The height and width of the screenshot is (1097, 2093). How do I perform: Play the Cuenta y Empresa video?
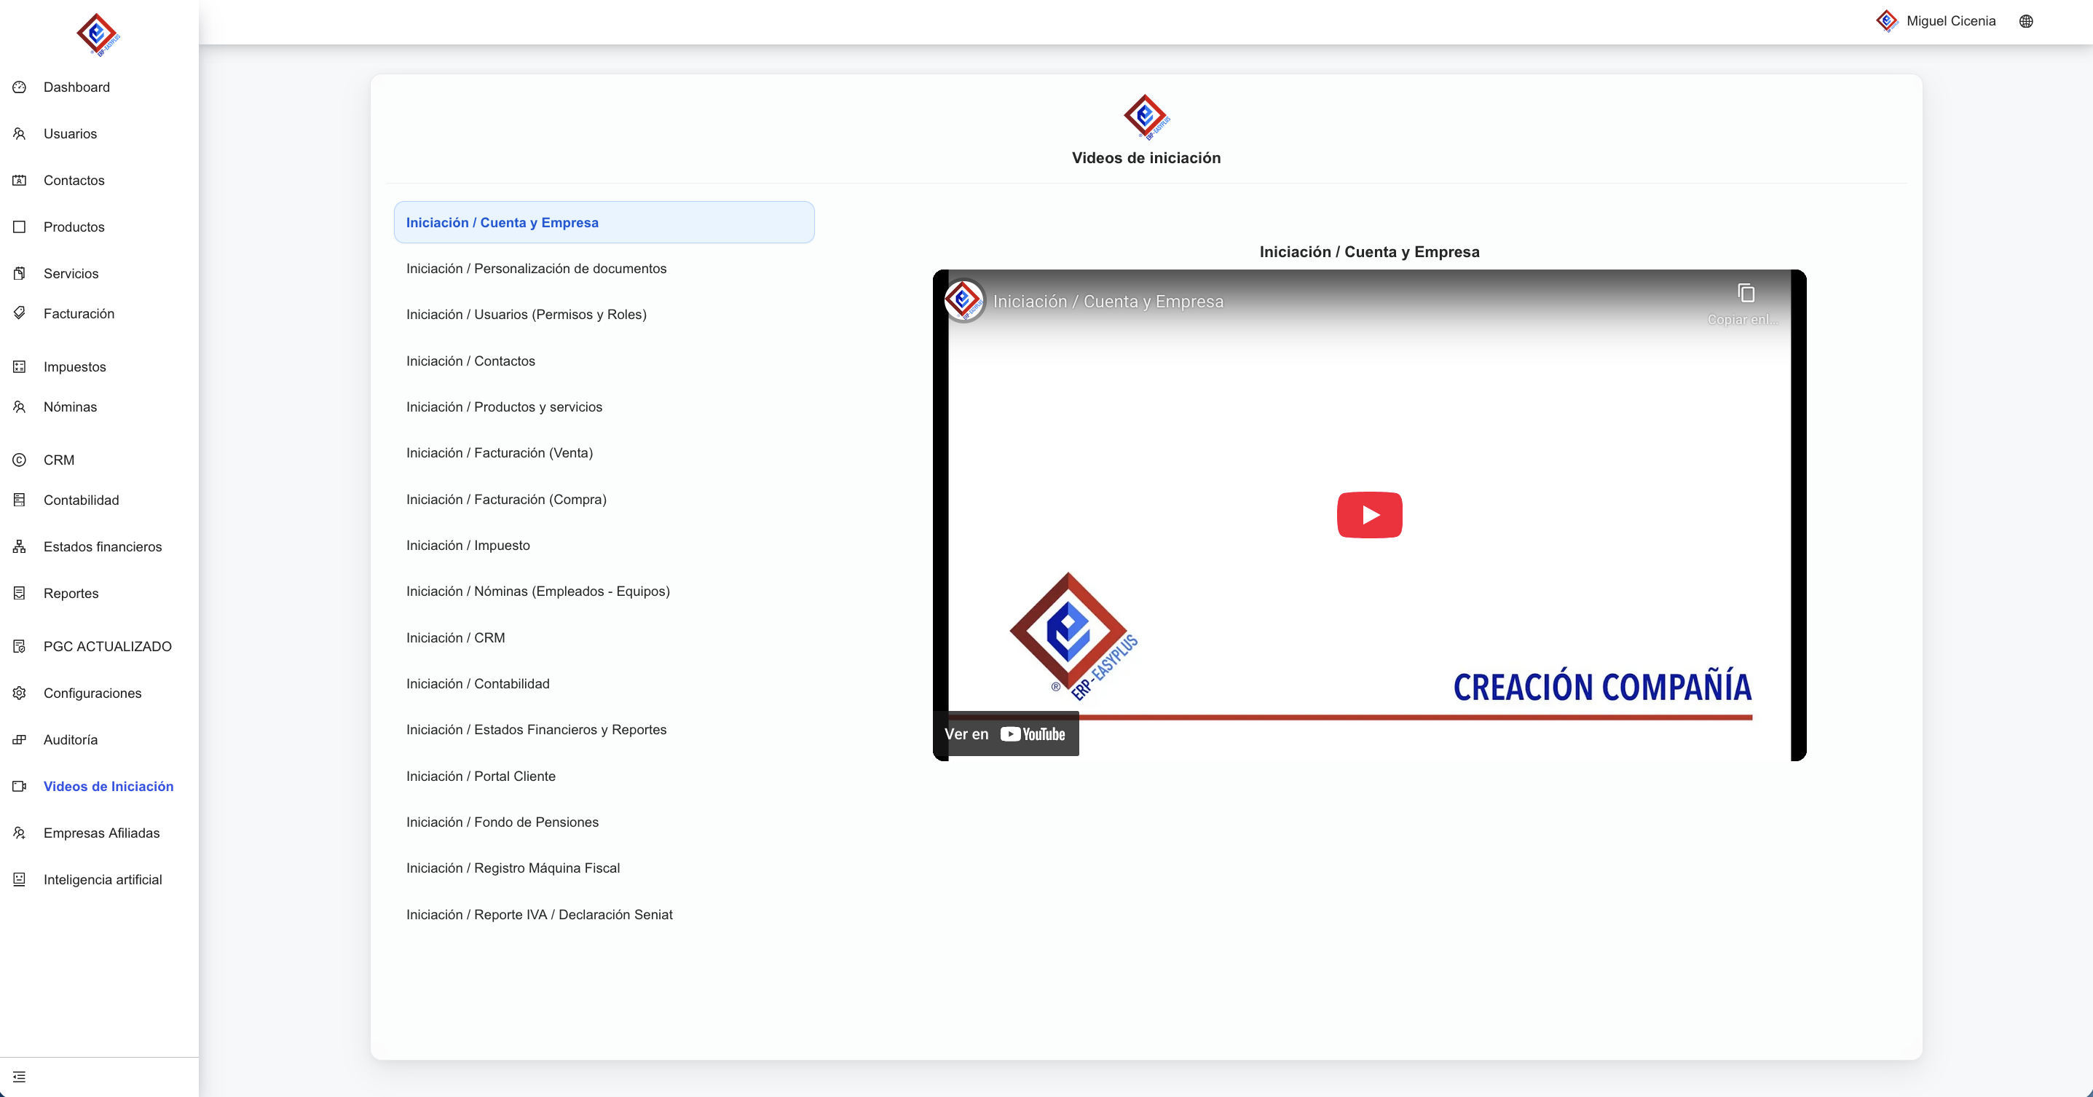(1369, 514)
